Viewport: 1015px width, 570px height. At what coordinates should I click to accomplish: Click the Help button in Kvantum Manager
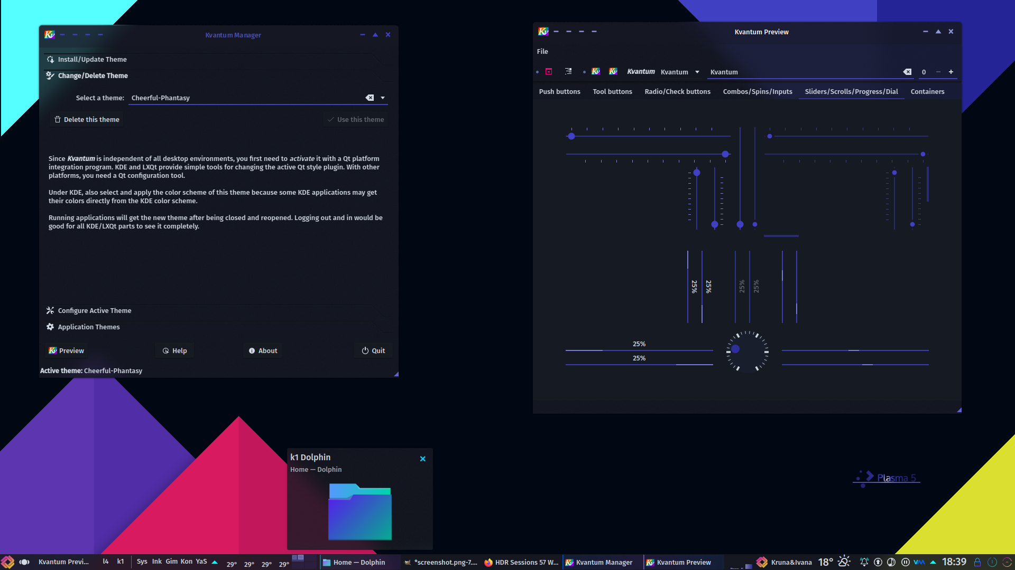(174, 350)
